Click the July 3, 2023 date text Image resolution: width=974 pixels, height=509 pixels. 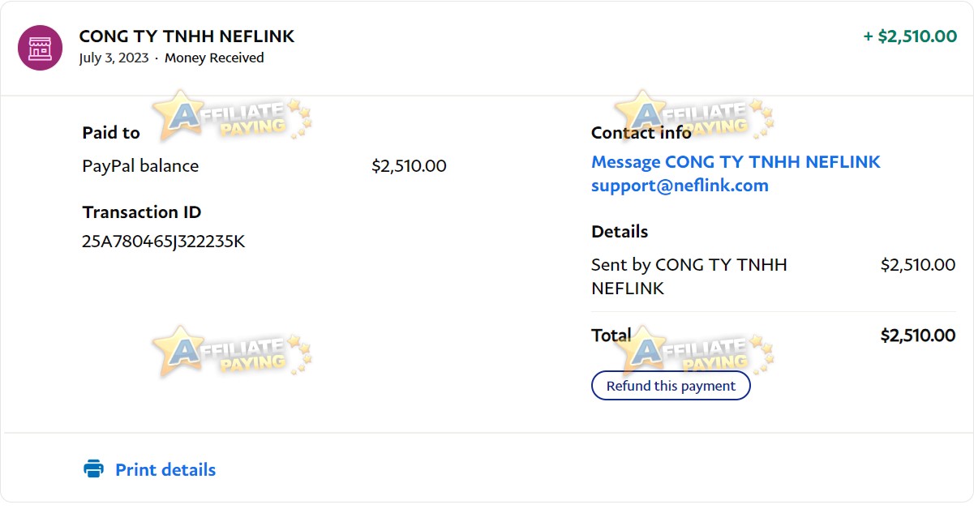click(x=114, y=58)
